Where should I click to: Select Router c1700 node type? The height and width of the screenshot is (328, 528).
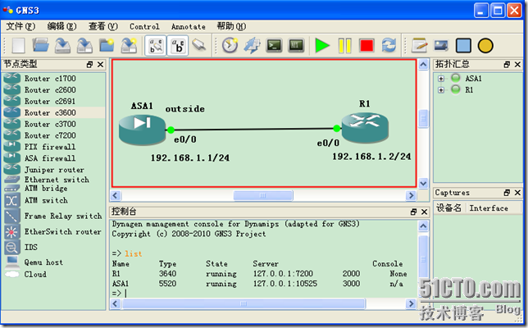[53, 79]
